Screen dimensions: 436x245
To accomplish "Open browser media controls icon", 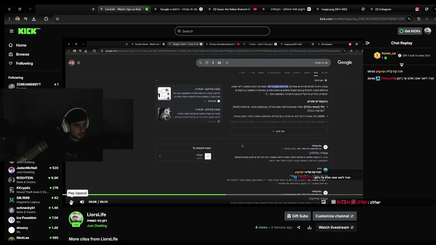I will [26, 19].
